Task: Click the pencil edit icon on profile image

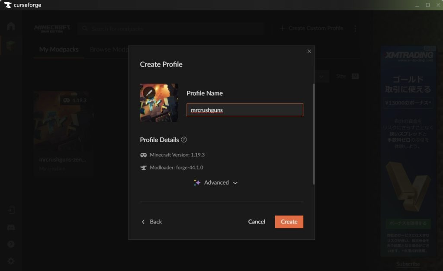Action: tap(149, 92)
